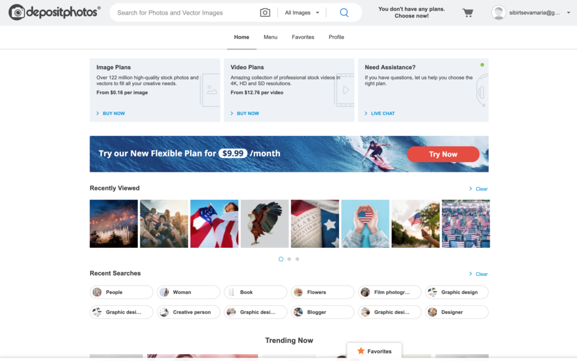The image size is (577, 361).
Task: Click the Depositphotos logo
Action: 55,12
